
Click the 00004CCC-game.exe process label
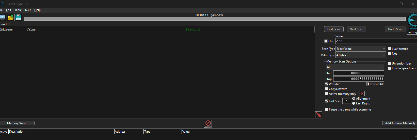210,15
